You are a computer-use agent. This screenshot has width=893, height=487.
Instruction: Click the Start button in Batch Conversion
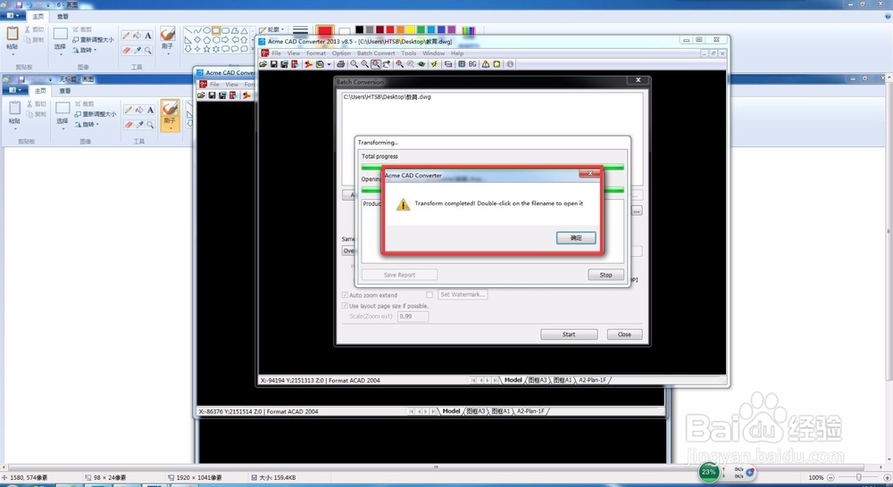click(x=568, y=334)
